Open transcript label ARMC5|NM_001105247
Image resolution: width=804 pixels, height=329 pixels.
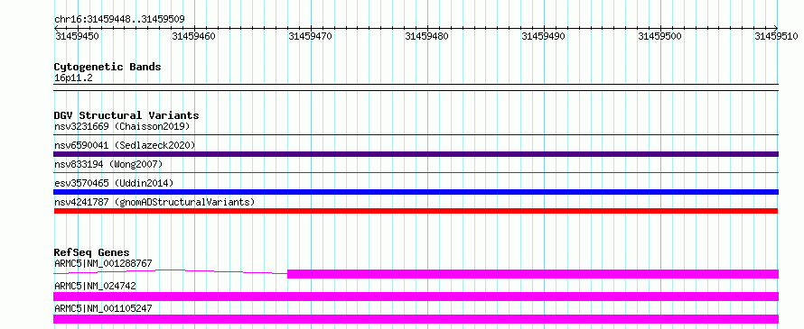pyautogui.click(x=103, y=308)
